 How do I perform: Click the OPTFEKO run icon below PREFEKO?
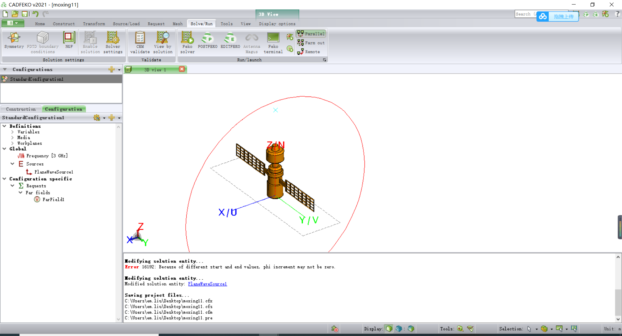click(290, 49)
